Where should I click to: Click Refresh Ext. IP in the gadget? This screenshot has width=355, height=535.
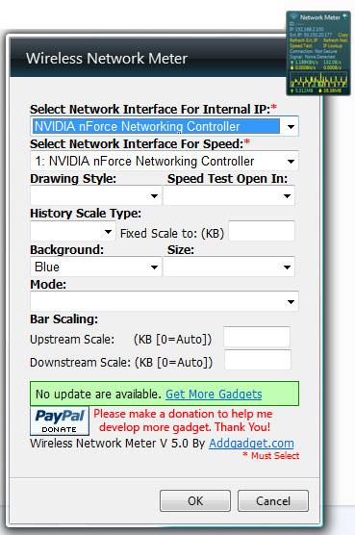click(303, 40)
